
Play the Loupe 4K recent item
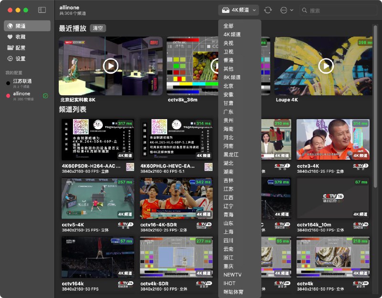[x=326, y=66]
